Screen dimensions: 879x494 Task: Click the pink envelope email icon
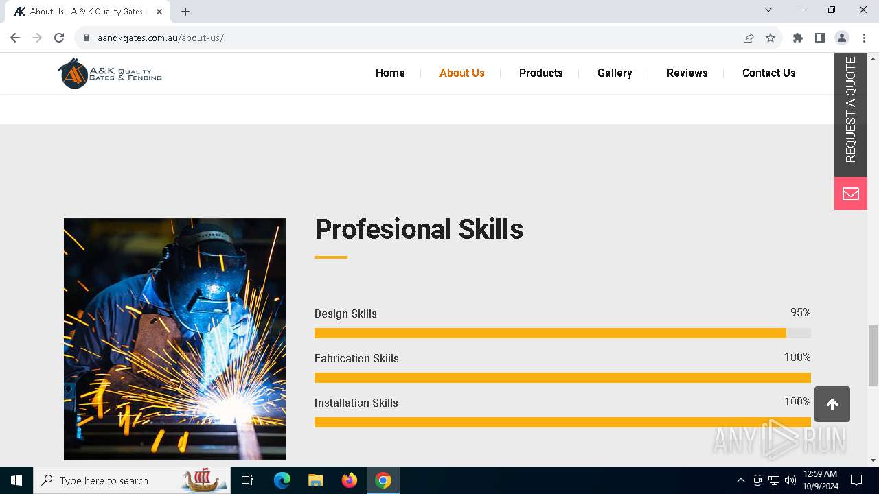tap(851, 193)
